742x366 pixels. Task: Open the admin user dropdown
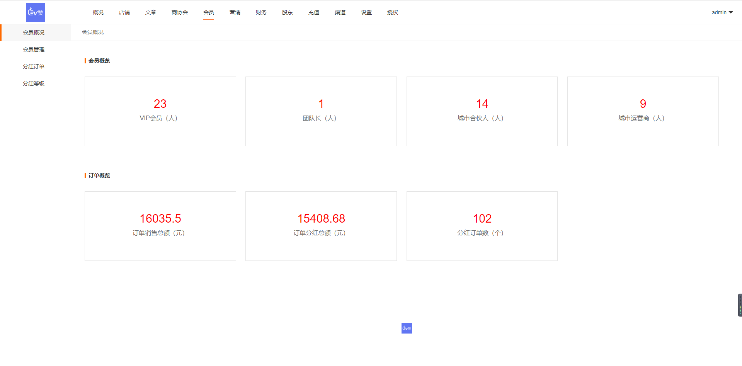[x=722, y=12]
